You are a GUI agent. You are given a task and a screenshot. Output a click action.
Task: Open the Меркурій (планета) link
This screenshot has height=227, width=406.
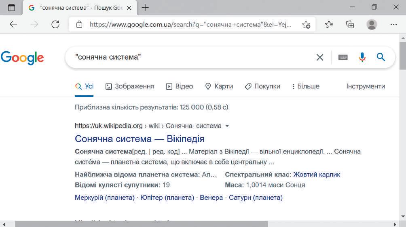point(105,198)
